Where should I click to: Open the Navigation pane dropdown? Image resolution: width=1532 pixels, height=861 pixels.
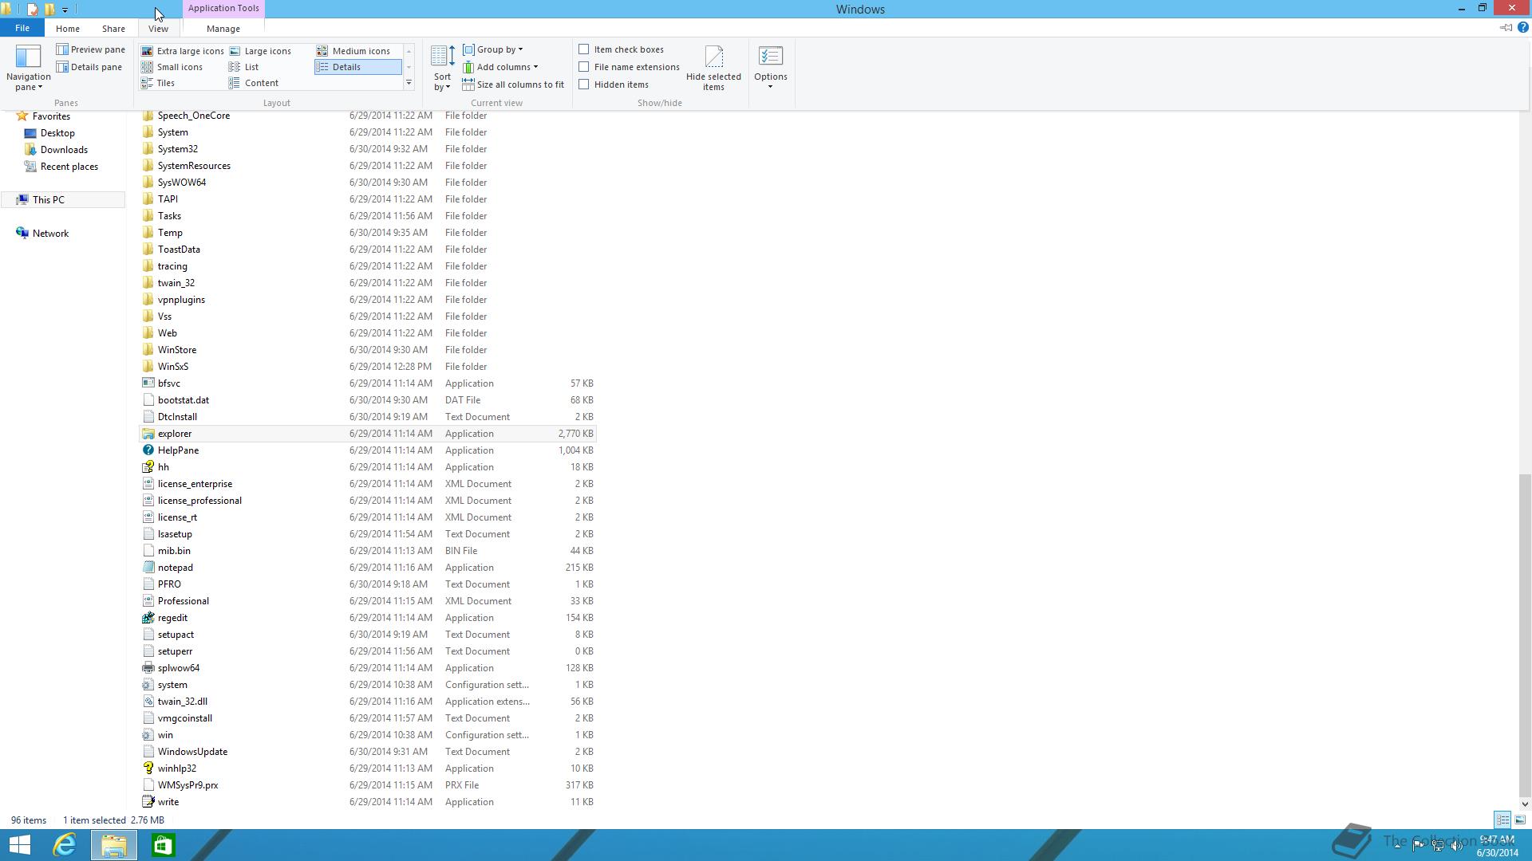pyautogui.click(x=29, y=69)
